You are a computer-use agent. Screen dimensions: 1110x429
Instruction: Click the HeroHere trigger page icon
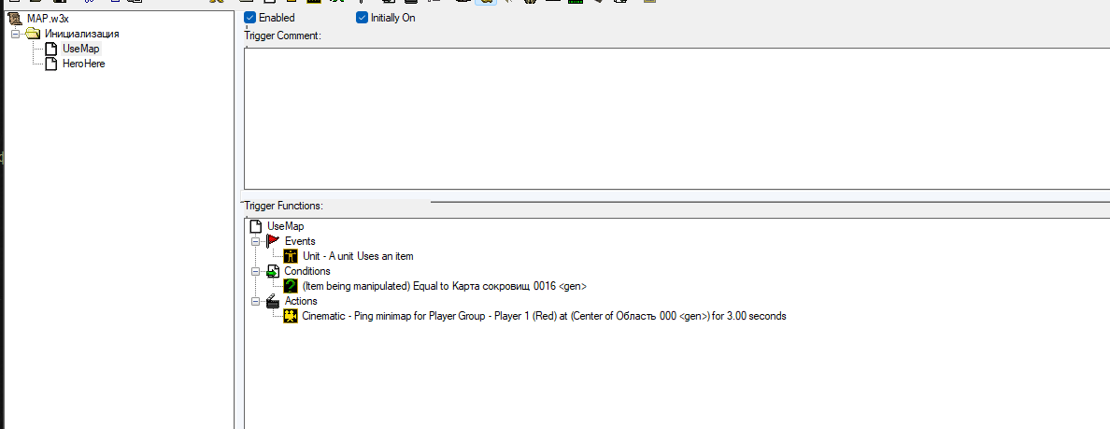pos(50,64)
